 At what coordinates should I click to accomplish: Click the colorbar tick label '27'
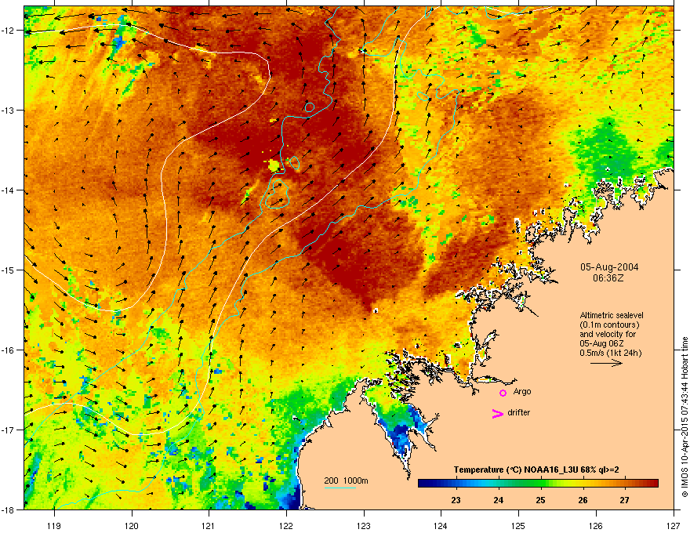pos(624,500)
